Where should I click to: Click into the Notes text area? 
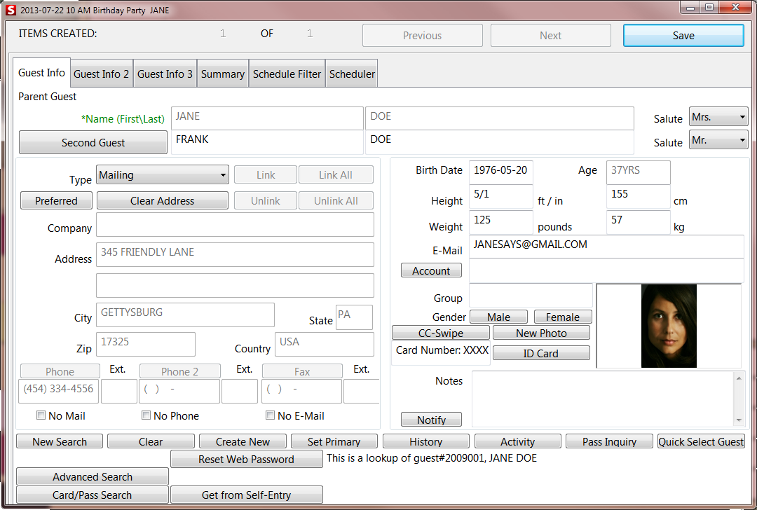pyautogui.click(x=603, y=399)
